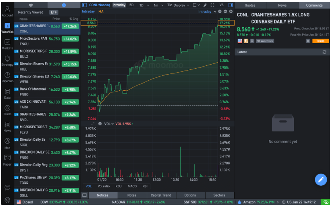Open the settings gear icon
Viewport: 331px width, 206px height.
[x=7, y=199]
